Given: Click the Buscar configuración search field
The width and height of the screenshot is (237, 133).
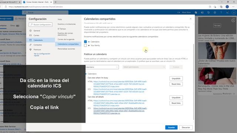Looking at the screenshot, I should (40, 25).
